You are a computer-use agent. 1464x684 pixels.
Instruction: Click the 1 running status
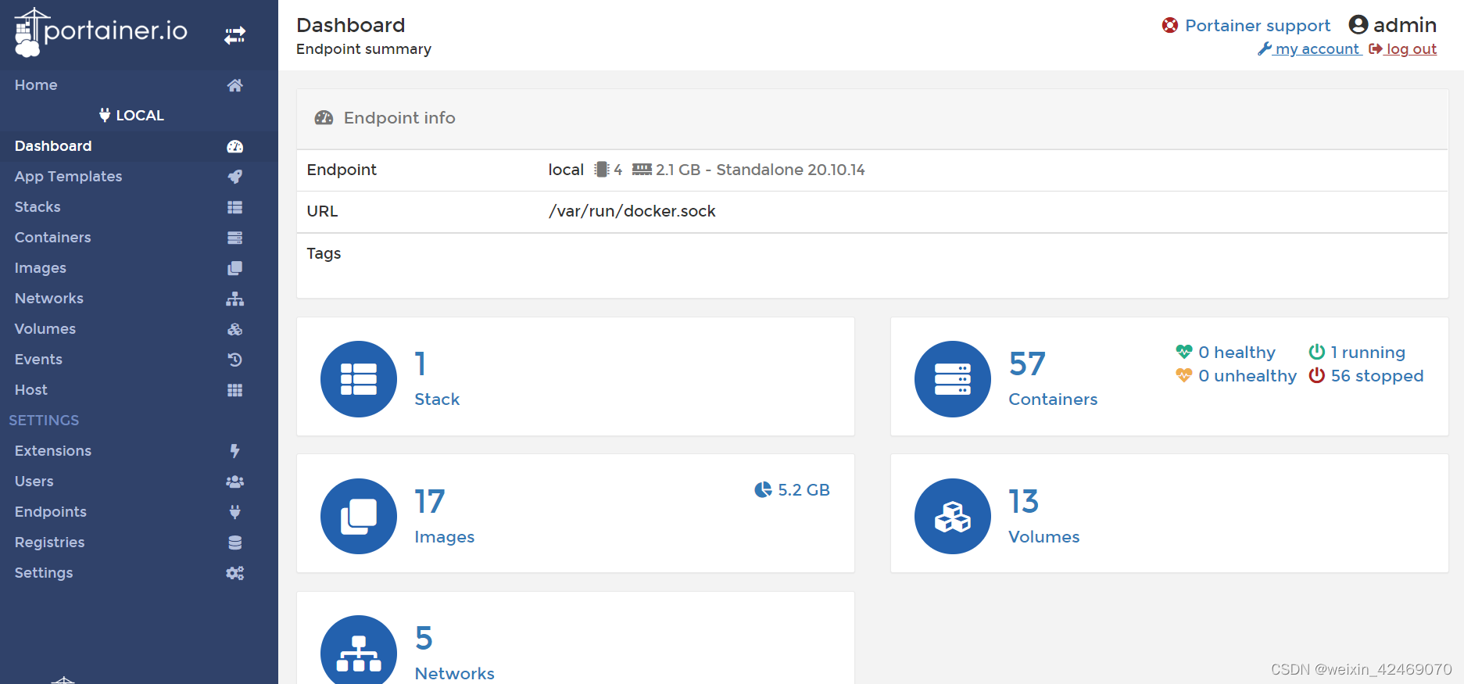click(x=1358, y=352)
